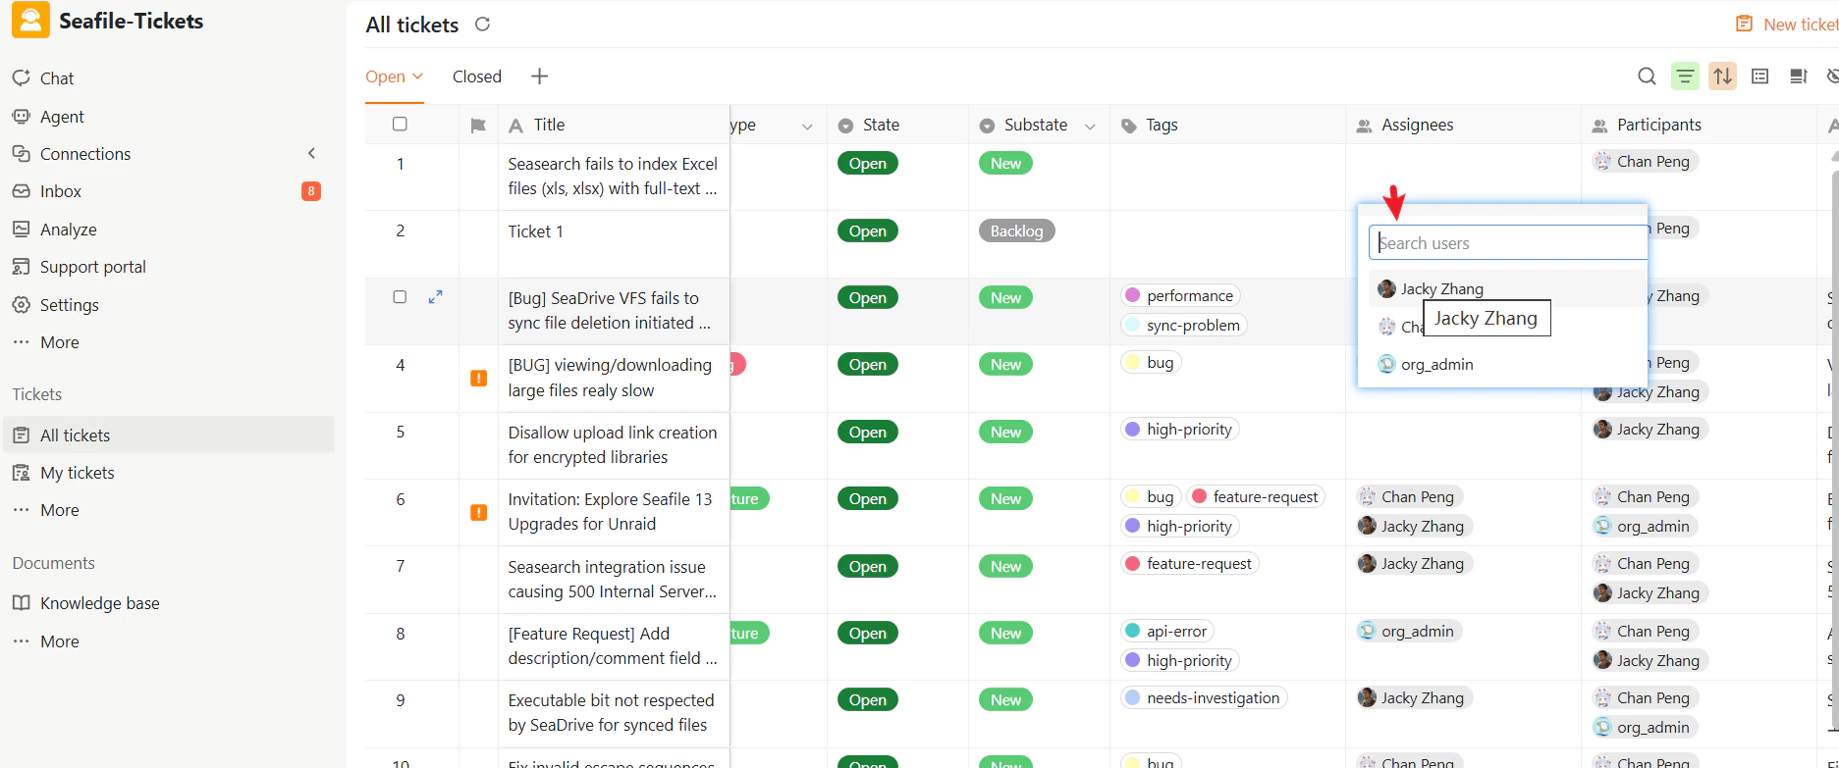This screenshot has height=768, width=1839.
Task: Click Open state badge of ticket 1
Action: [x=867, y=163]
